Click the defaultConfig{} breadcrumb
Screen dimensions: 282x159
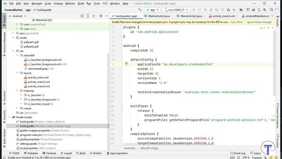tap(149, 148)
